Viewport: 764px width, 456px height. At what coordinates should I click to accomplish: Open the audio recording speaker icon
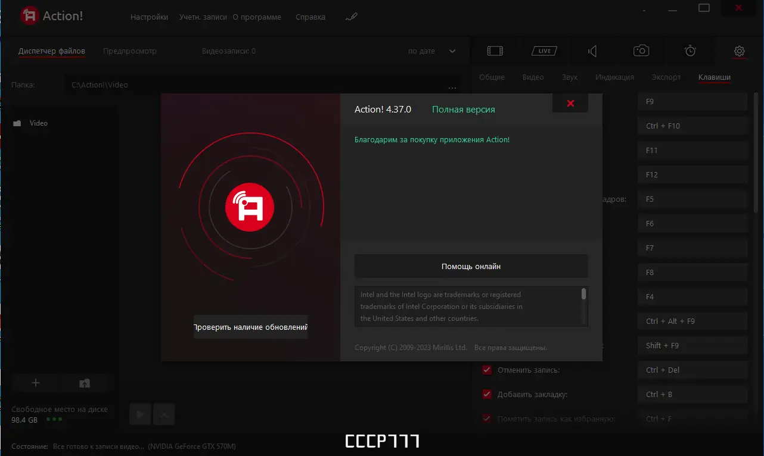click(592, 51)
